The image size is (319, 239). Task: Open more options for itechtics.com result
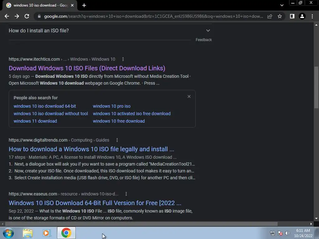point(123,59)
